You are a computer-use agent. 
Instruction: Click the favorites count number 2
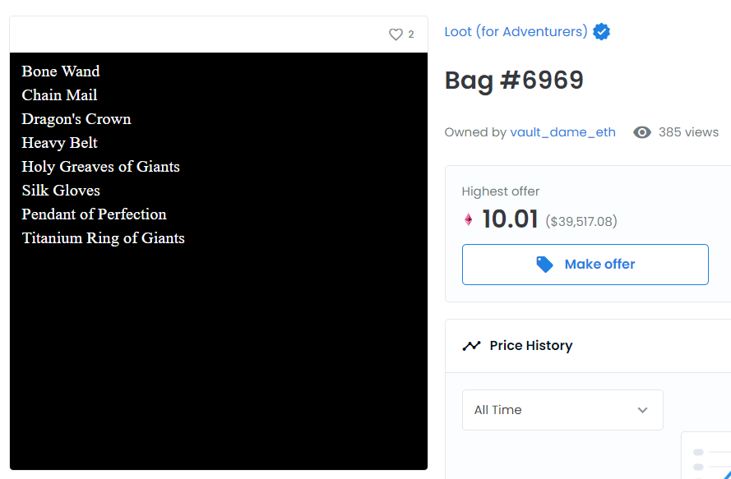411,35
